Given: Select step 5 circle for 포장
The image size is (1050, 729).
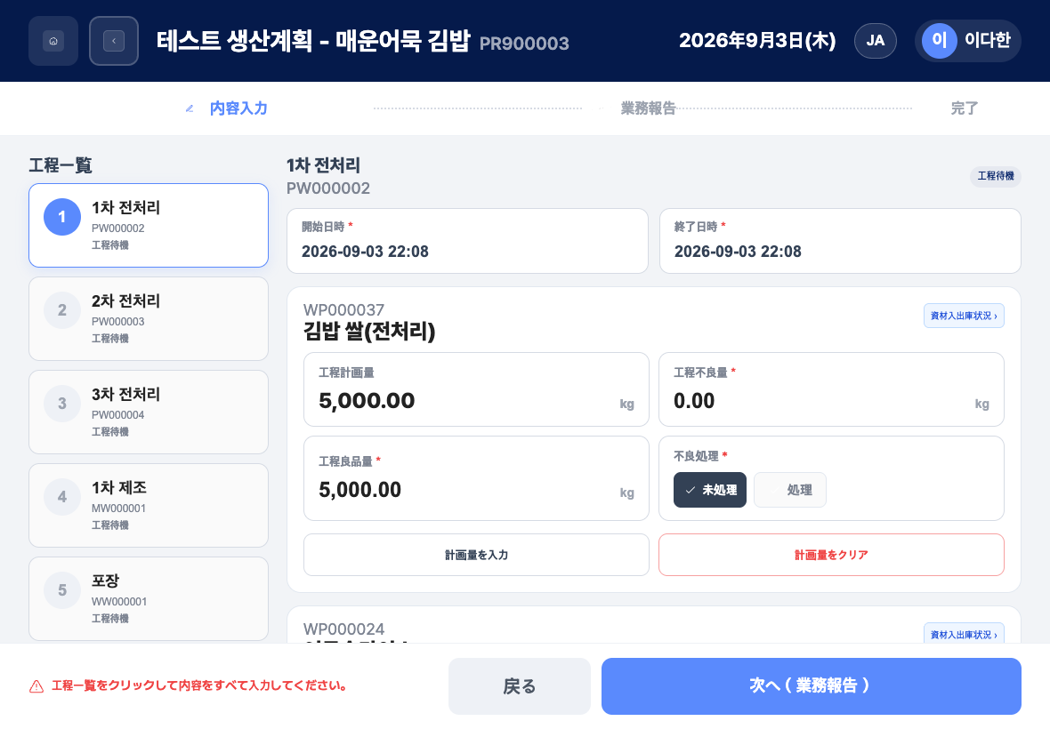Looking at the screenshot, I should coord(62,590).
